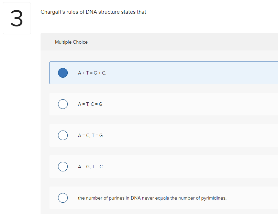Select the radio button for the purines never equals pyrimidines answer
This screenshot has width=278, height=214.
[x=63, y=198]
